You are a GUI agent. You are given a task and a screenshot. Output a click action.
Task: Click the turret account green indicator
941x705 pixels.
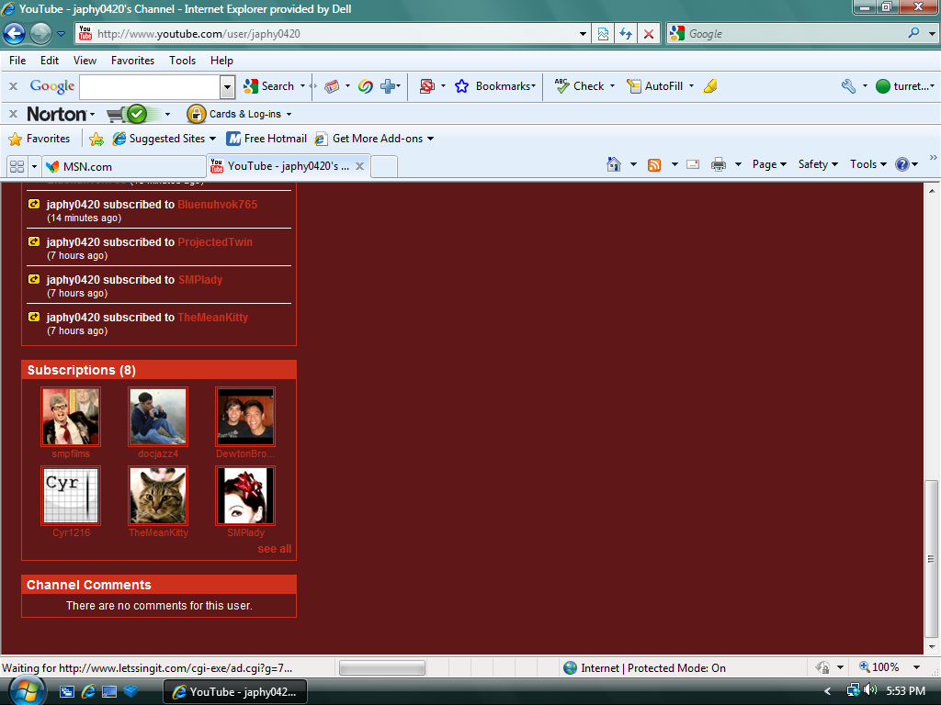[x=883, y=86]
